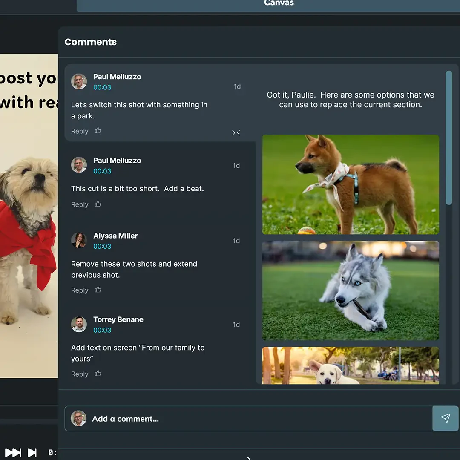The width and height of the screenshot is (460, 460).
Task: Select the husky chewing stick image
Action: [350, 290]
